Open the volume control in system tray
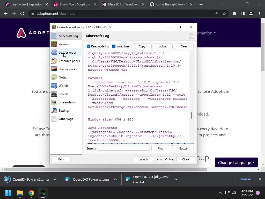The image size is (265, 199). [x=234, y=193]
